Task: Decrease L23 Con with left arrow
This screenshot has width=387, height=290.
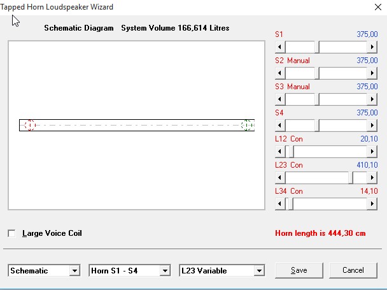Action: point(280,178)
